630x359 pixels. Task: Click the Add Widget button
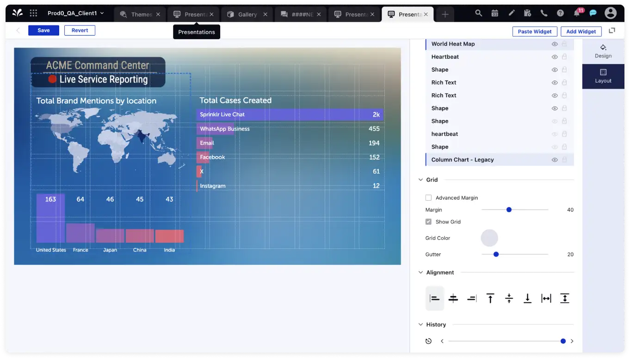[581, 31]
